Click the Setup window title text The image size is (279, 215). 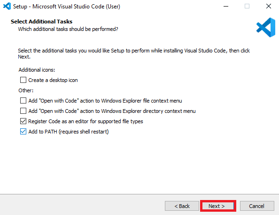coord(67,7)
